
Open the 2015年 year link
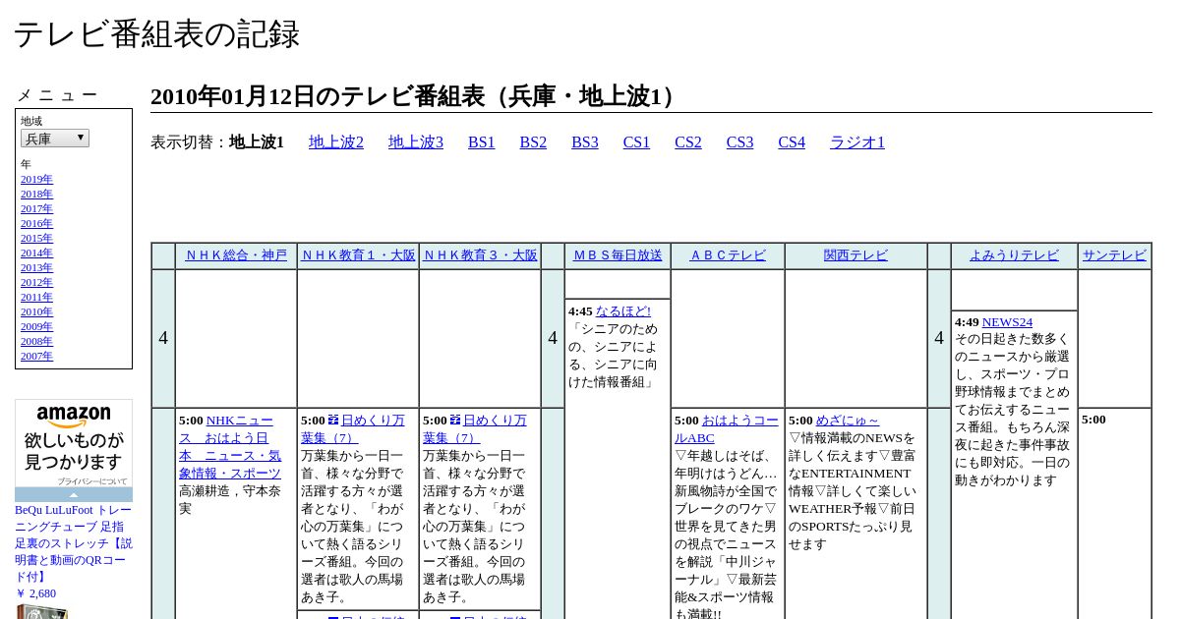36,239
